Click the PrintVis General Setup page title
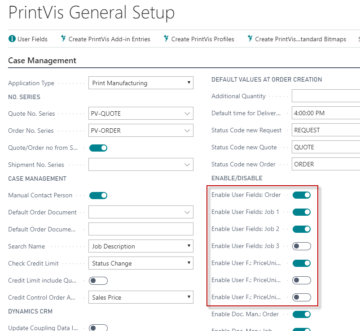This screenshot has height=331, width=360. 92,13
